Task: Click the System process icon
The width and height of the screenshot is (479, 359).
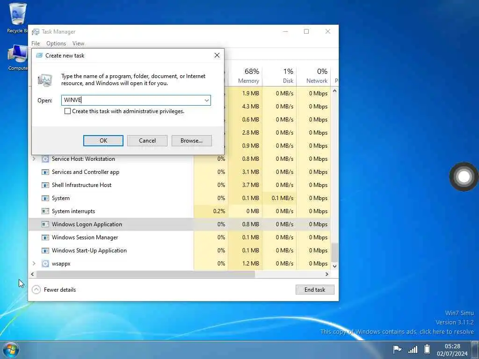Action: click(45, 198)
